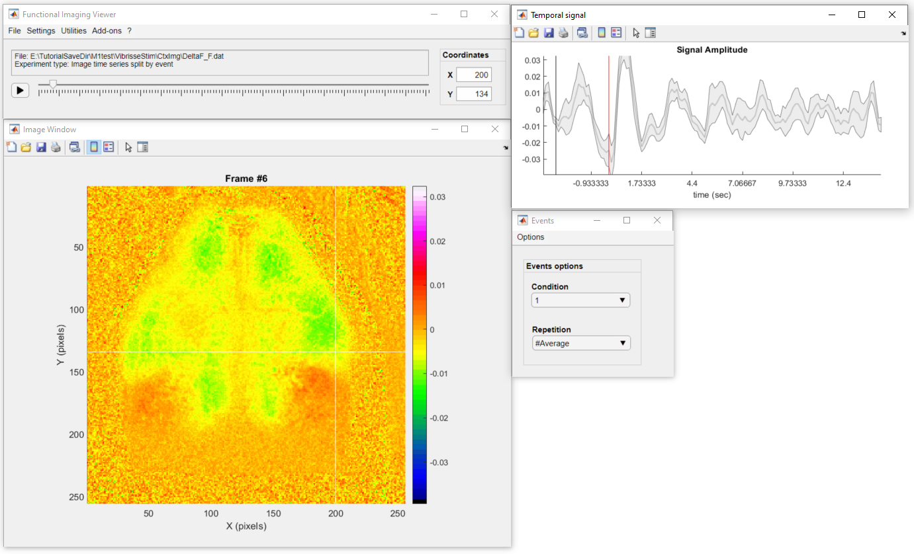This screenshot has height=554, width=914.
Task: Click Link Plot icon in Temporal signal toolbar
Action: click(582, 32)
